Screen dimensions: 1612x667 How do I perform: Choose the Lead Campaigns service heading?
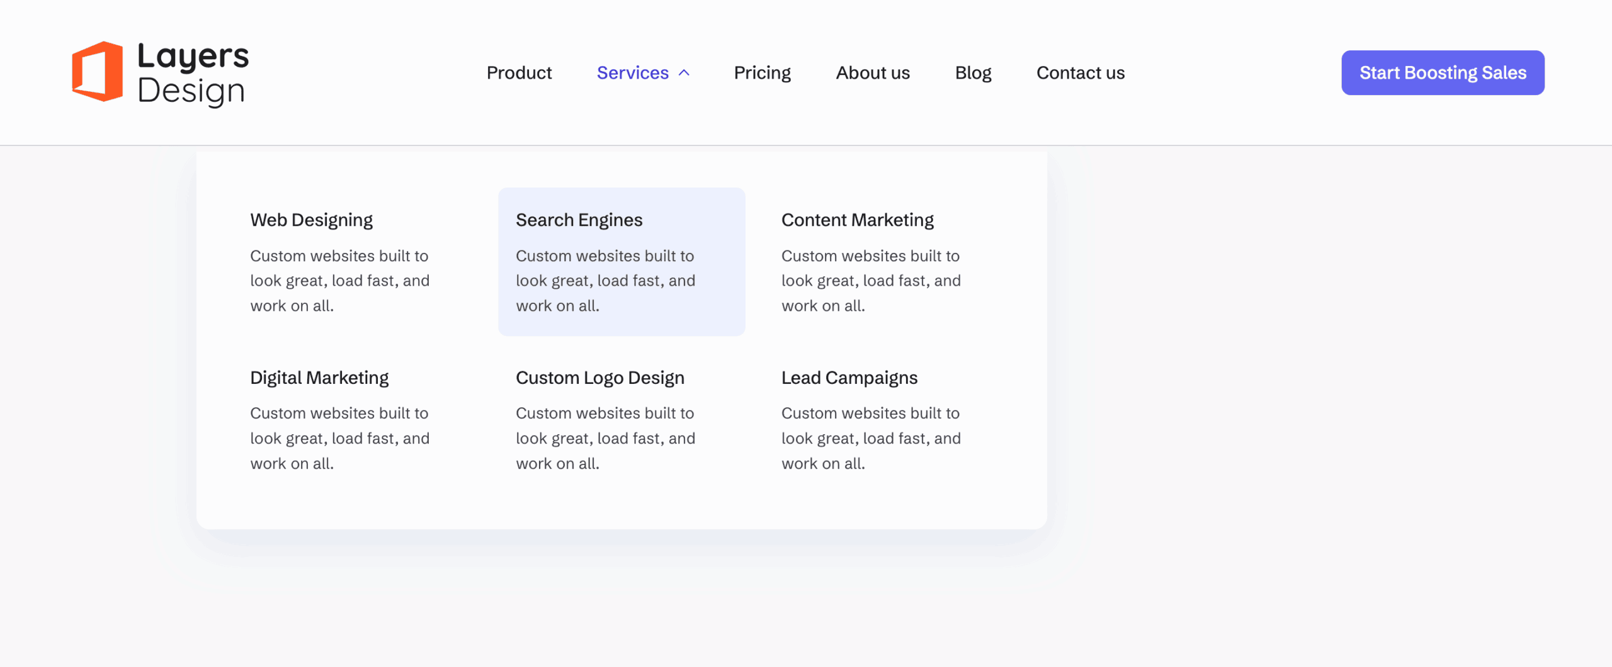(849, 378)
